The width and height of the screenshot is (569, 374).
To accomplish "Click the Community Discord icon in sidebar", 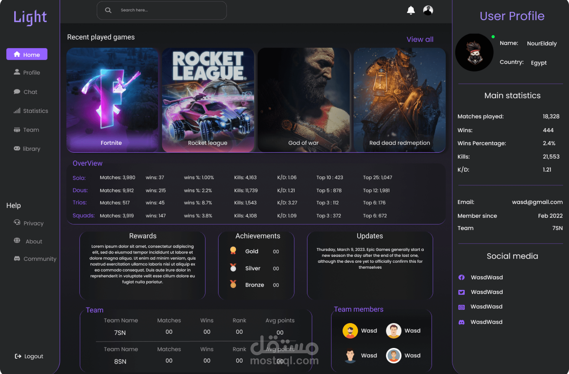I will pyautogui.click(x=17, y=258).
